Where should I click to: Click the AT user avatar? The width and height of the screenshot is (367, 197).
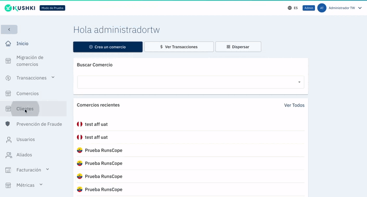tap(322, 8)
